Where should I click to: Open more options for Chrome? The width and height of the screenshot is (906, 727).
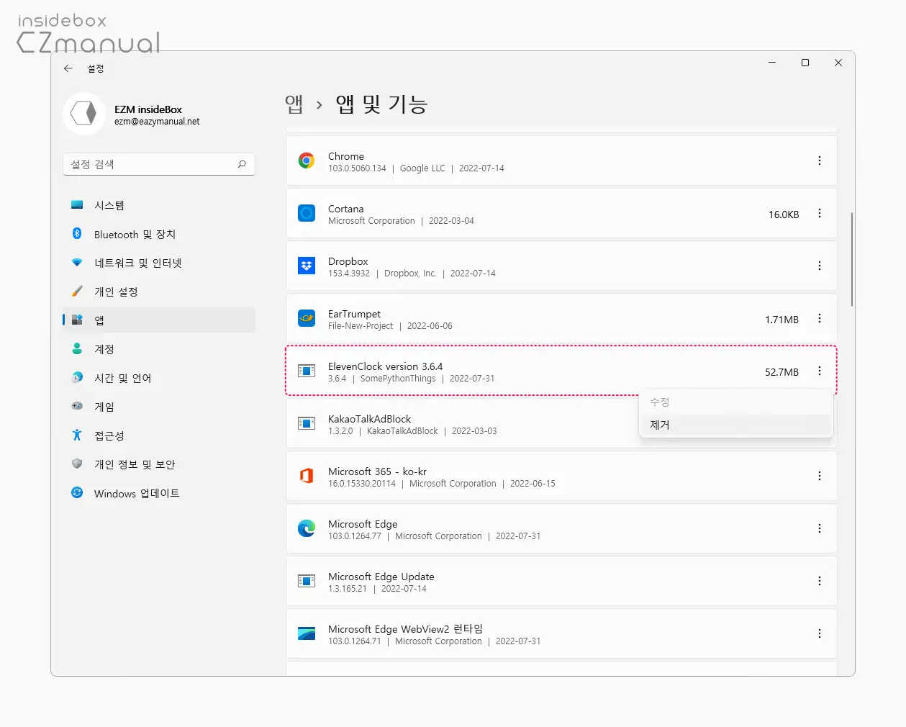[x=820, y=161]
